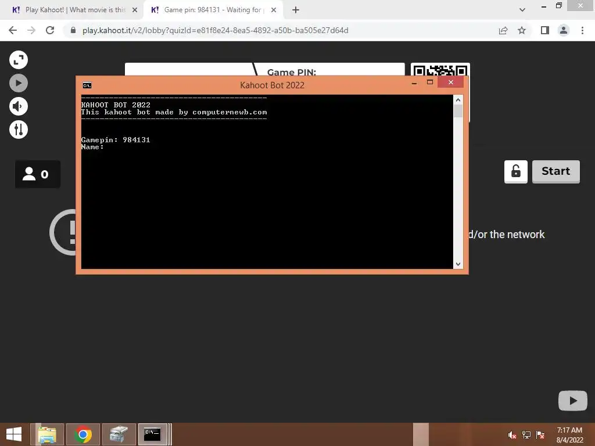The height and width of the screenshot is (446, 595).
Task: Share this page from address bar
Action: pos(503,30)
